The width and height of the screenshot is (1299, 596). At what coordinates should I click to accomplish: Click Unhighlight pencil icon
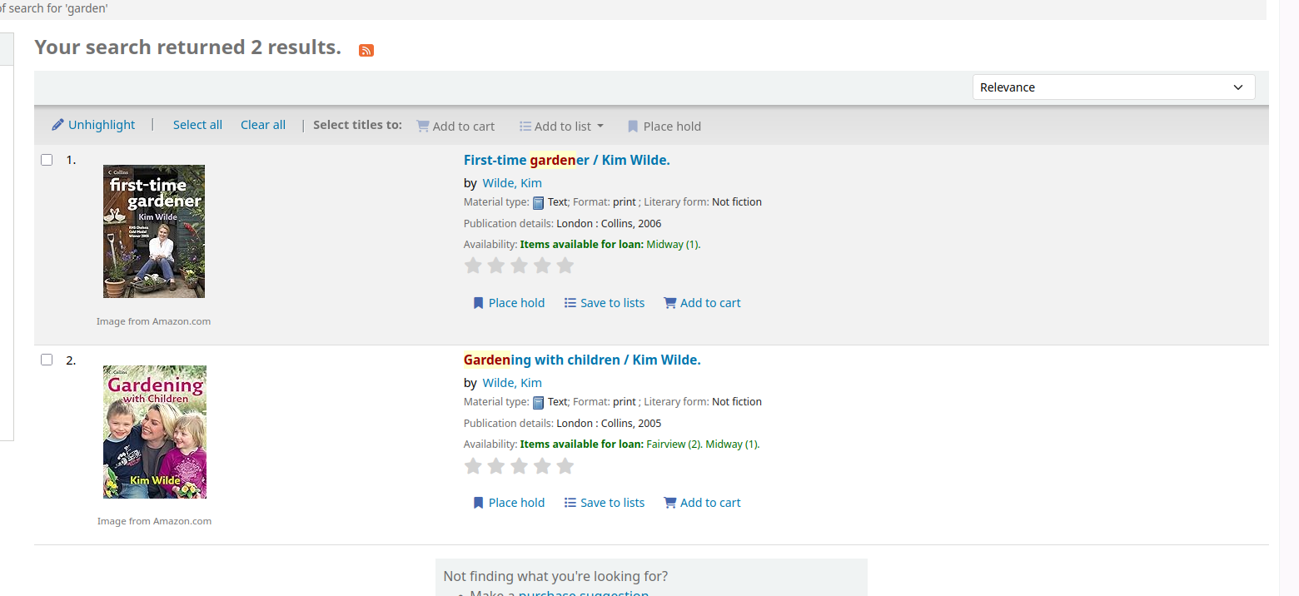(x=57, y=125)
